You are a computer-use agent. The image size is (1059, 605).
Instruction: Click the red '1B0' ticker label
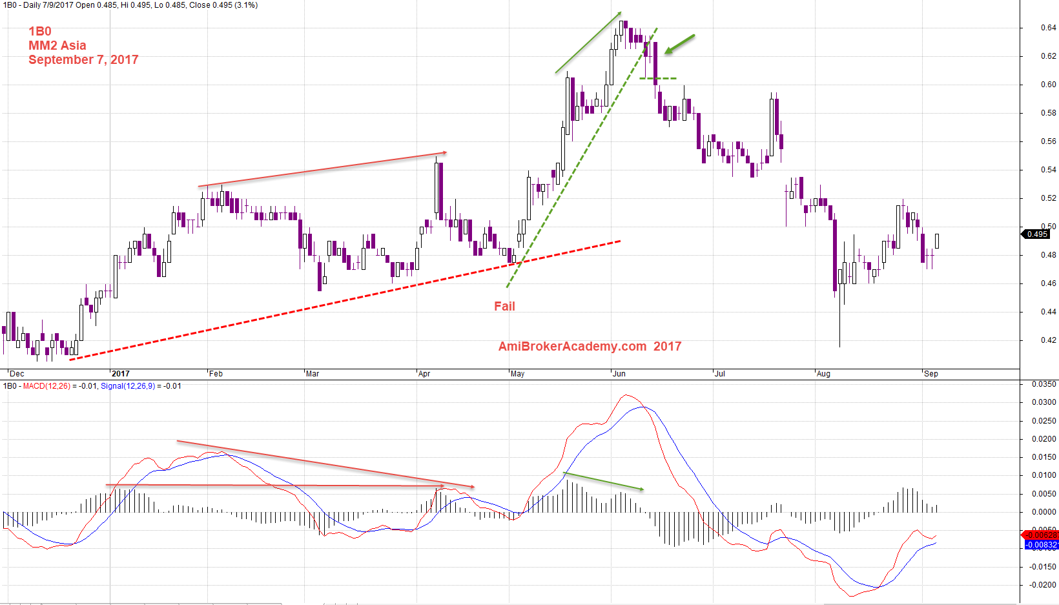point(40,31)
